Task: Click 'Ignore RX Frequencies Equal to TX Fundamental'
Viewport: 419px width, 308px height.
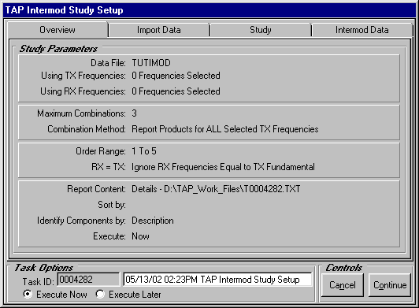Action: click(x=223, y=167)
